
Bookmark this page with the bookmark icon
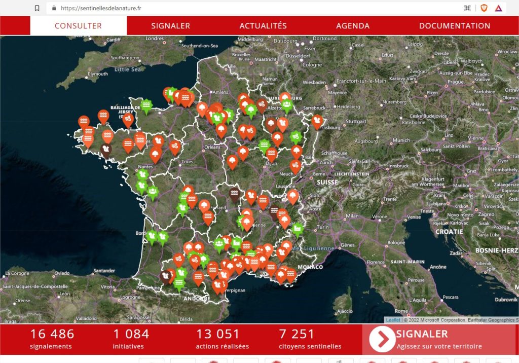[37, 8]
